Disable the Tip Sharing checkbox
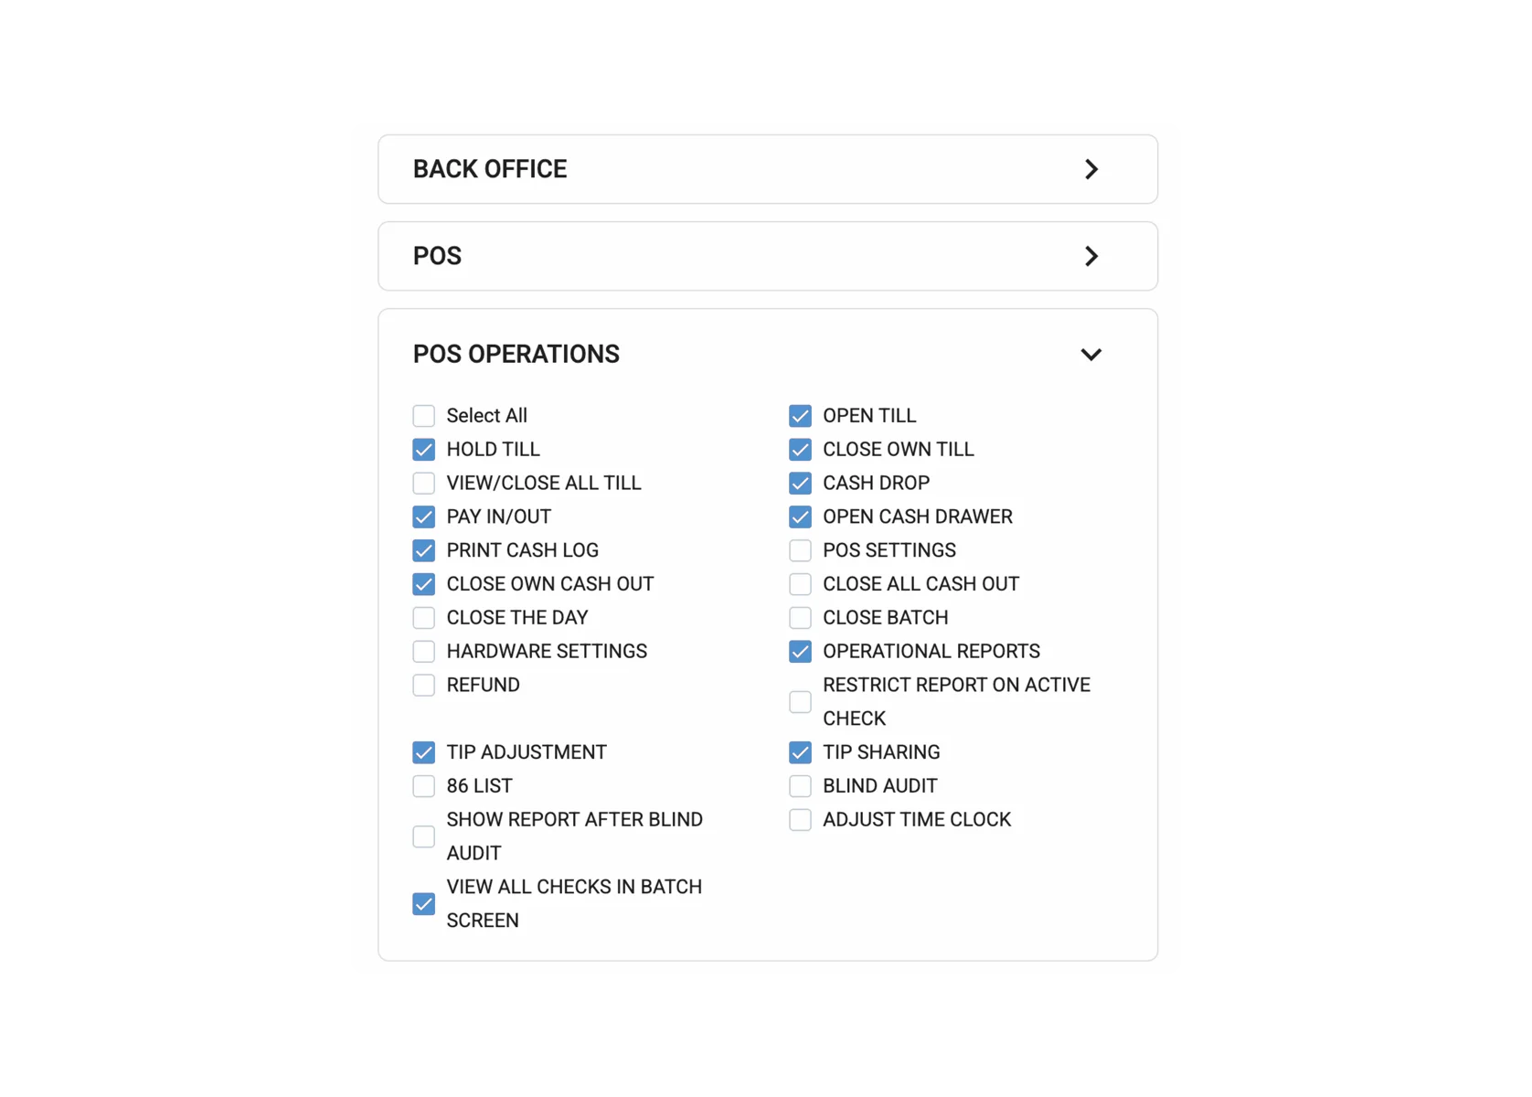1532x1097 pixels. point(800,752)
